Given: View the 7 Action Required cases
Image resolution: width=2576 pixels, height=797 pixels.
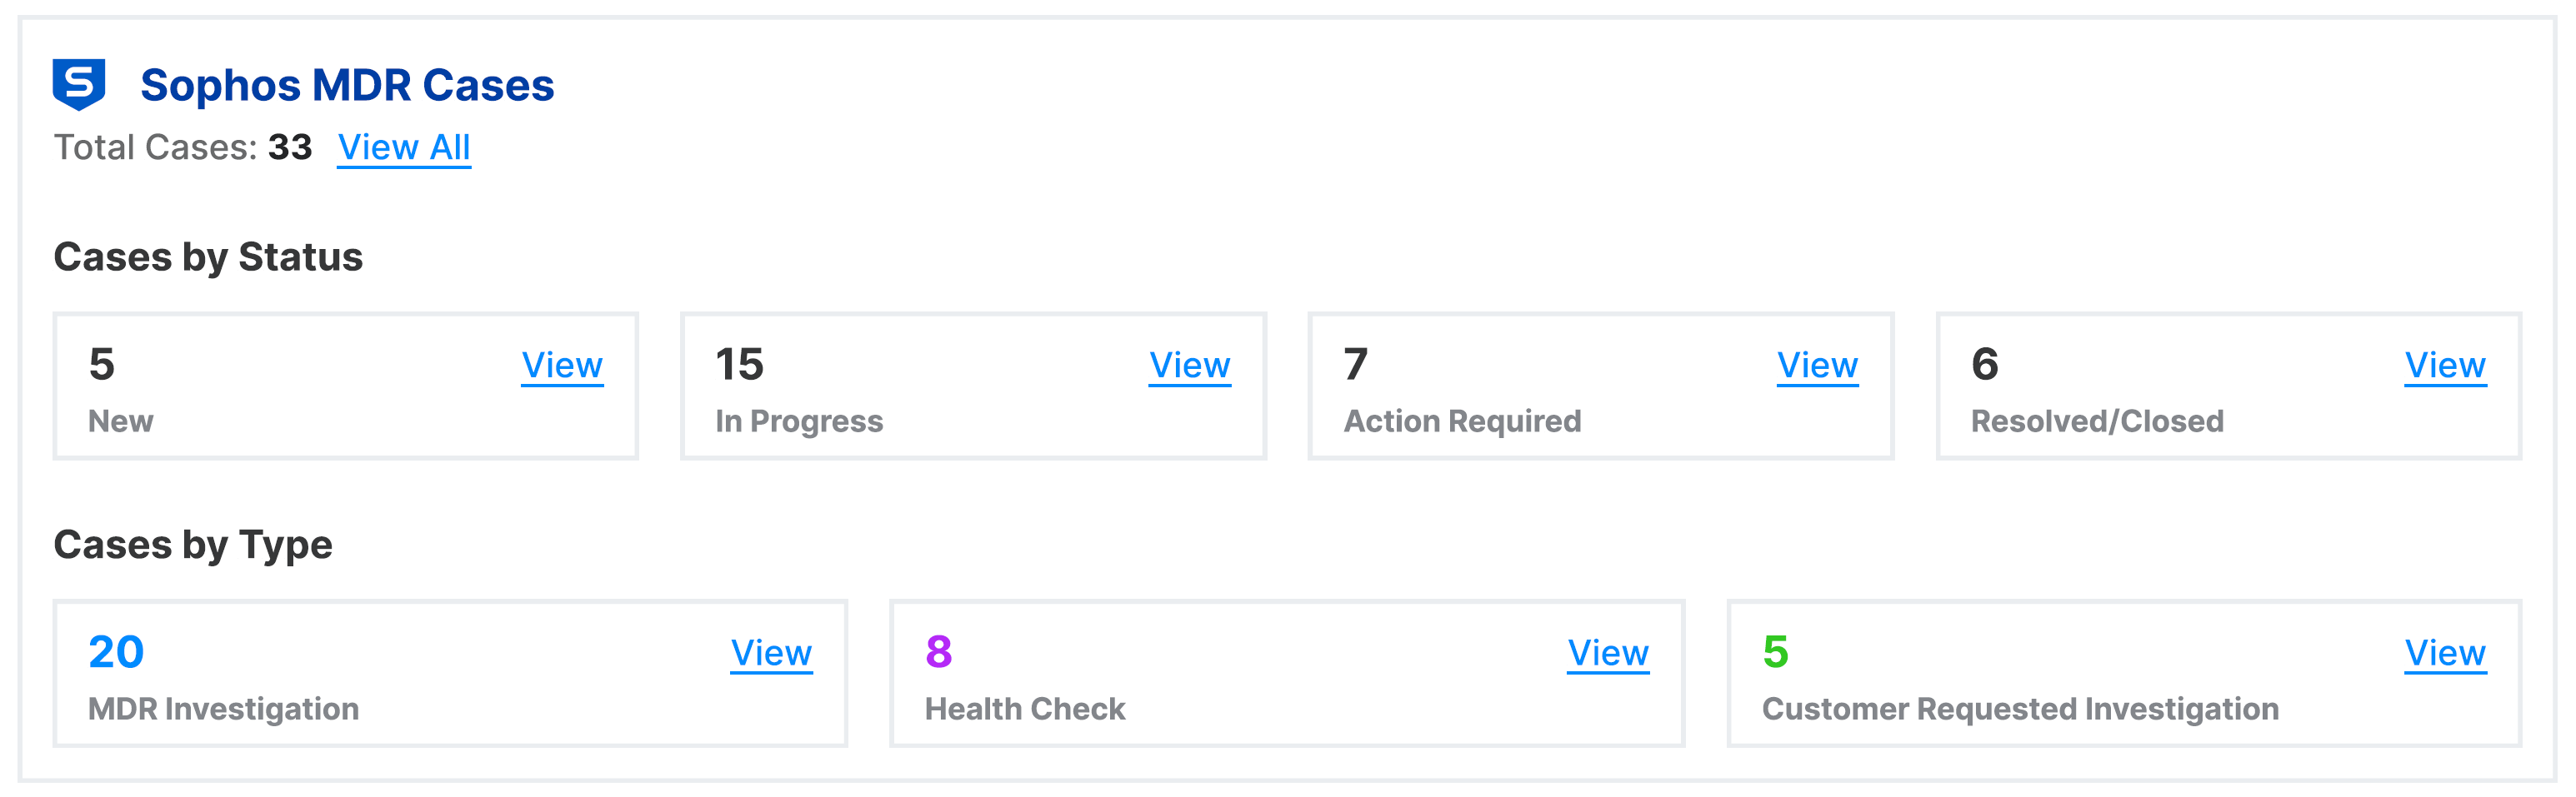Looking at the screenshot, I should [x=1817, y=366].
